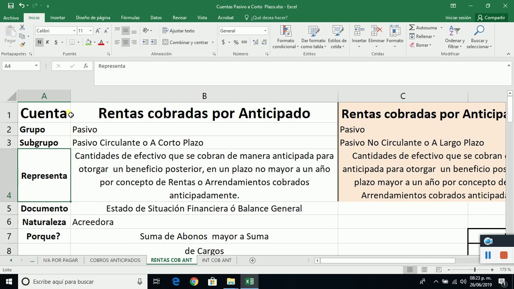Click Combinar y centrar button

point(185,42)
